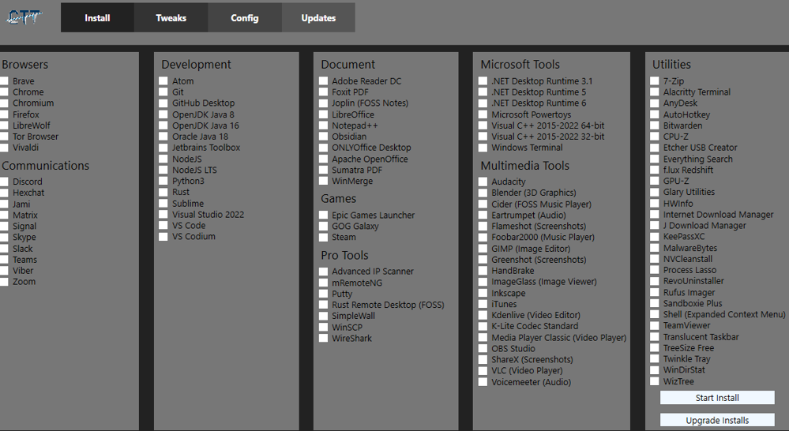This screenshot has width=789, height=431.
Task: Go to the Updates tab
Action: 318,17
